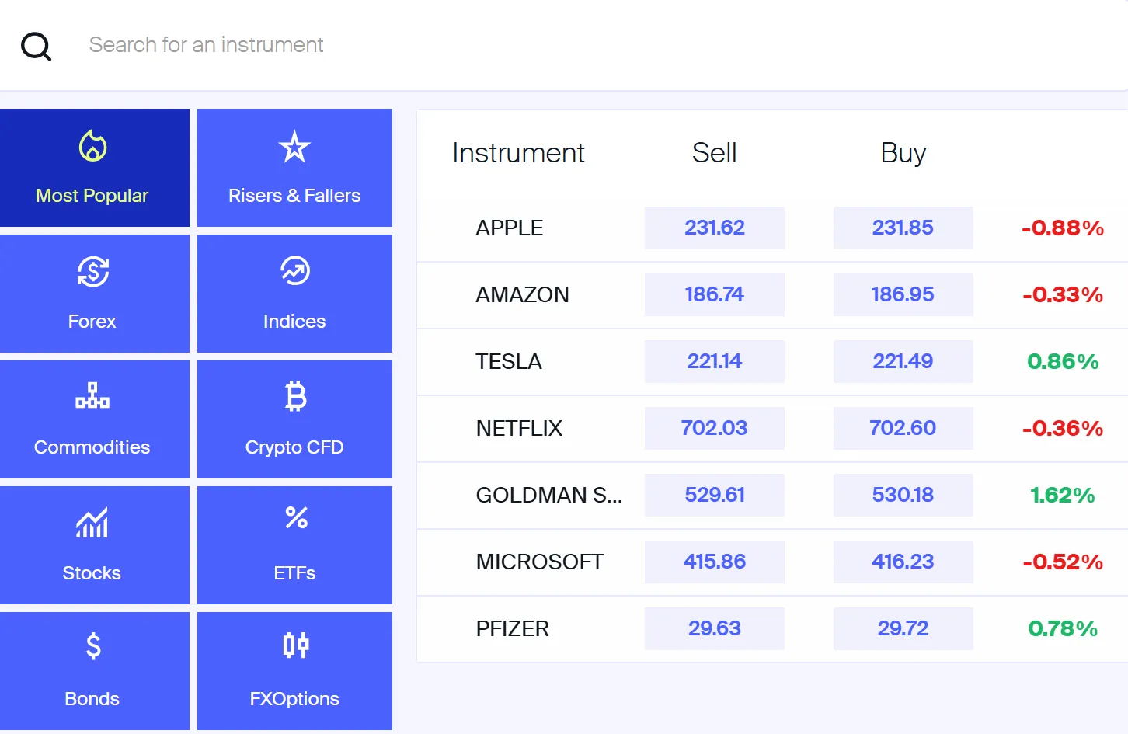The width and height of the screenshot is (1128, 734).
Task: Click the trend chart icon on Indices
Action: [294, 271]
